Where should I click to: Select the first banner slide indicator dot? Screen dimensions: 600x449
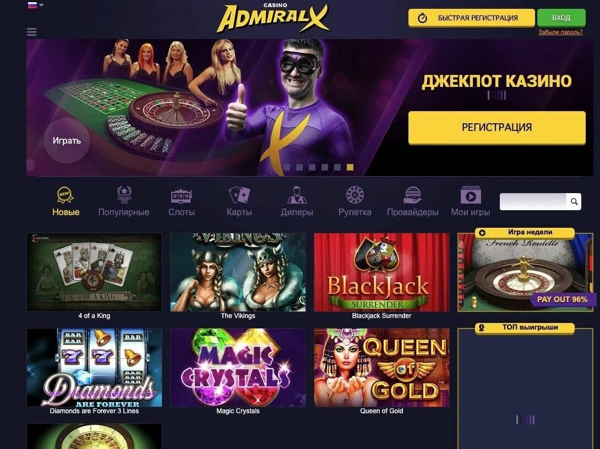tap(287, 167)
